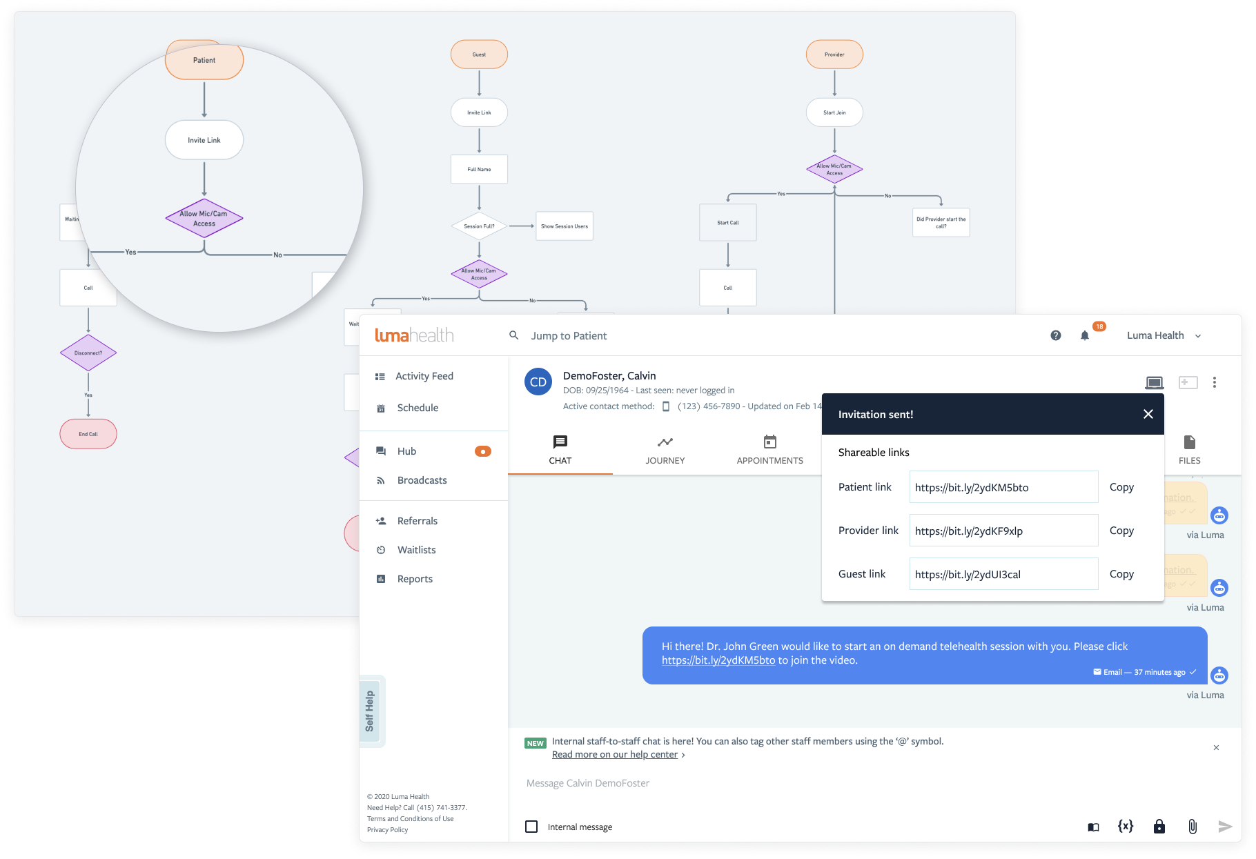Enable the Internal message checkbox

531,827
